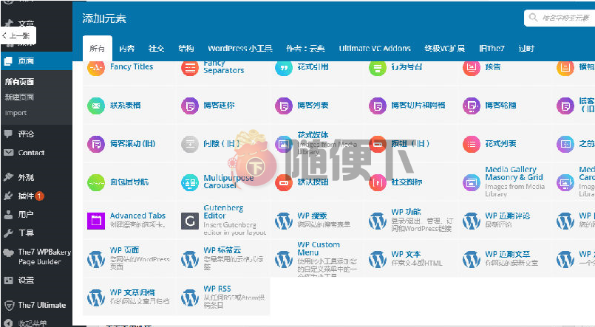Choose the Media Gallery Masonry & Grid icon
The width and height of the screenshot is (595, 327).
[472, 182]
